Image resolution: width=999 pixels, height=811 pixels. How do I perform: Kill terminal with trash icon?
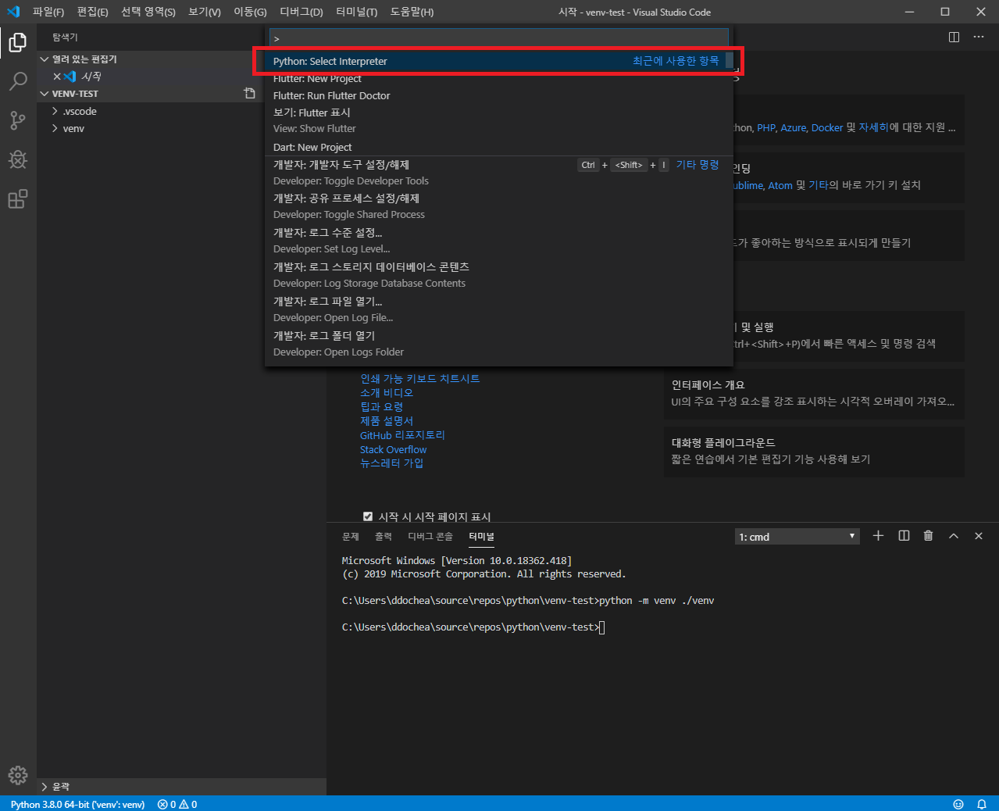tap(928, 536)
